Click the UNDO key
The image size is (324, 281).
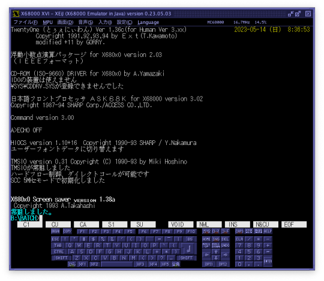[225, 246]
